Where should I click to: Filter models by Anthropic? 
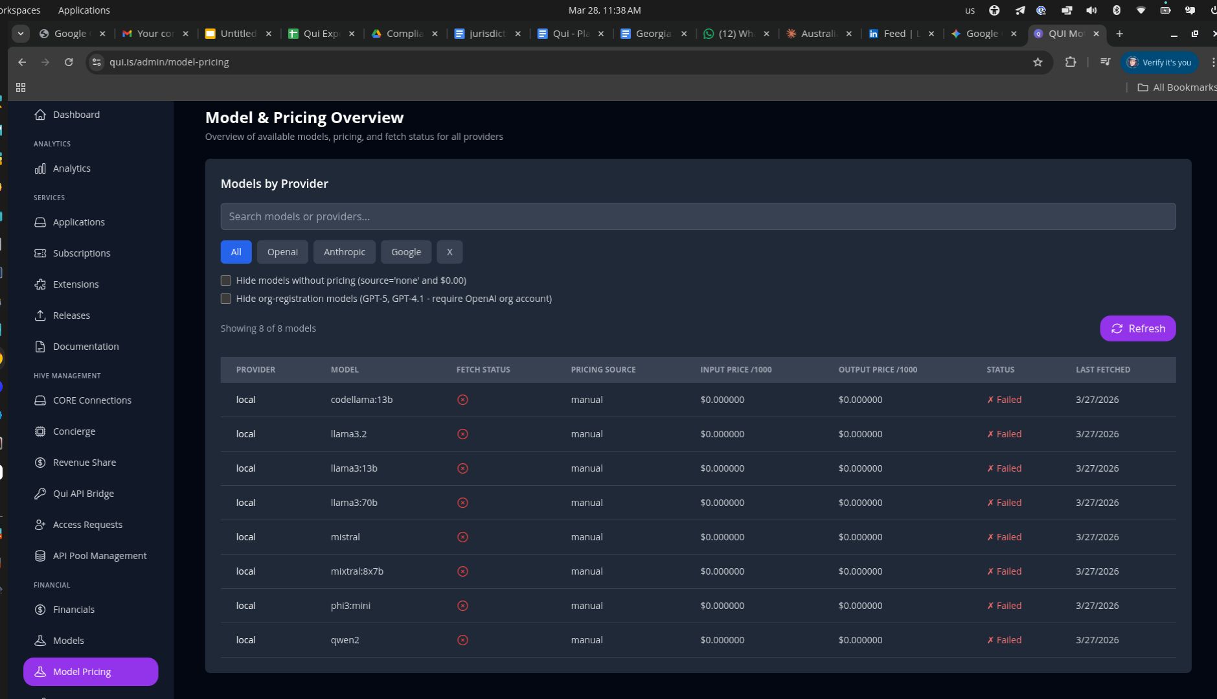tap(345, 252)
